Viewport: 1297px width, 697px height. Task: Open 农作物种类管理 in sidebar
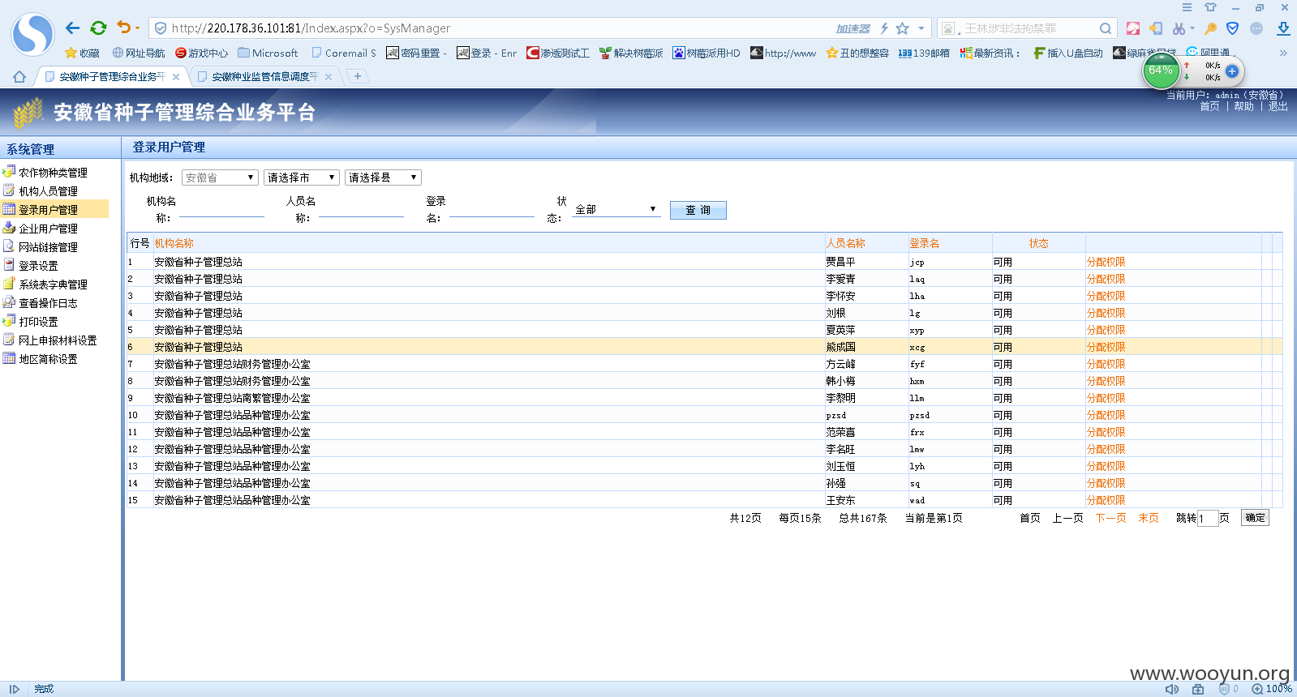click(x=53, y=173)
